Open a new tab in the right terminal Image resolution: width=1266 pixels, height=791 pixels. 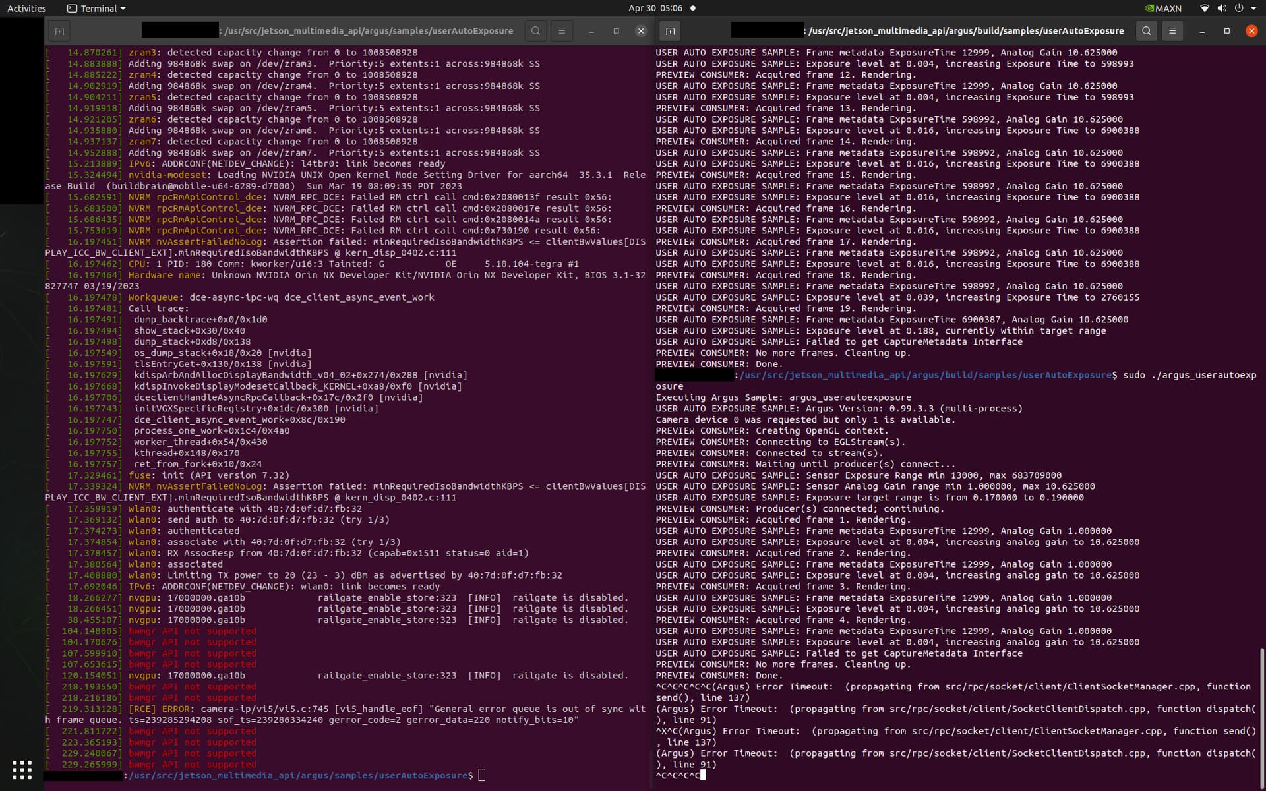pos(671,31)
